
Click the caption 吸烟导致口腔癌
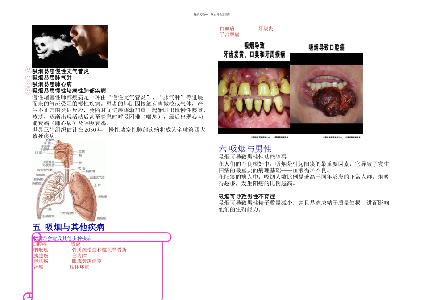pyautogui.click(x=326, y=48)
